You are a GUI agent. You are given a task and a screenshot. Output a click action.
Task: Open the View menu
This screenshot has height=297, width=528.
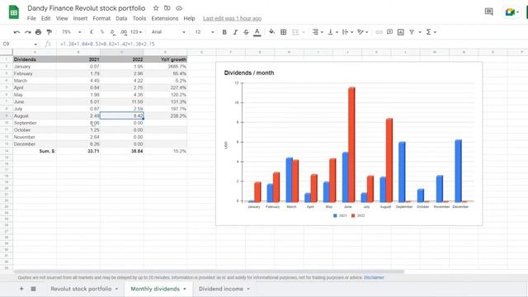pos(62,18)
